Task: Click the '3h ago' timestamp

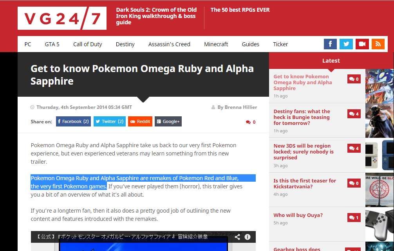Action: [280, 166]
